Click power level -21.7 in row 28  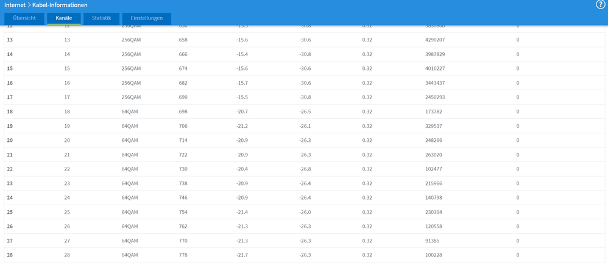tap(242, 255)
